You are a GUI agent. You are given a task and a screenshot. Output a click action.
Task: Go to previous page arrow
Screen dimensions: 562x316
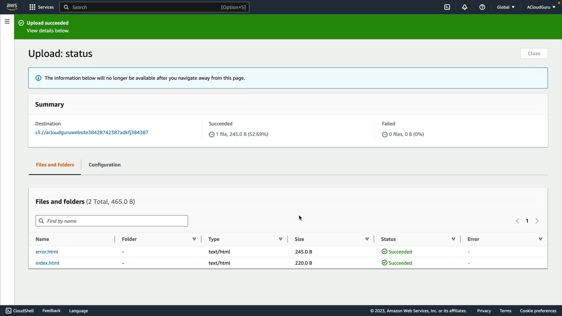point(517,221)
